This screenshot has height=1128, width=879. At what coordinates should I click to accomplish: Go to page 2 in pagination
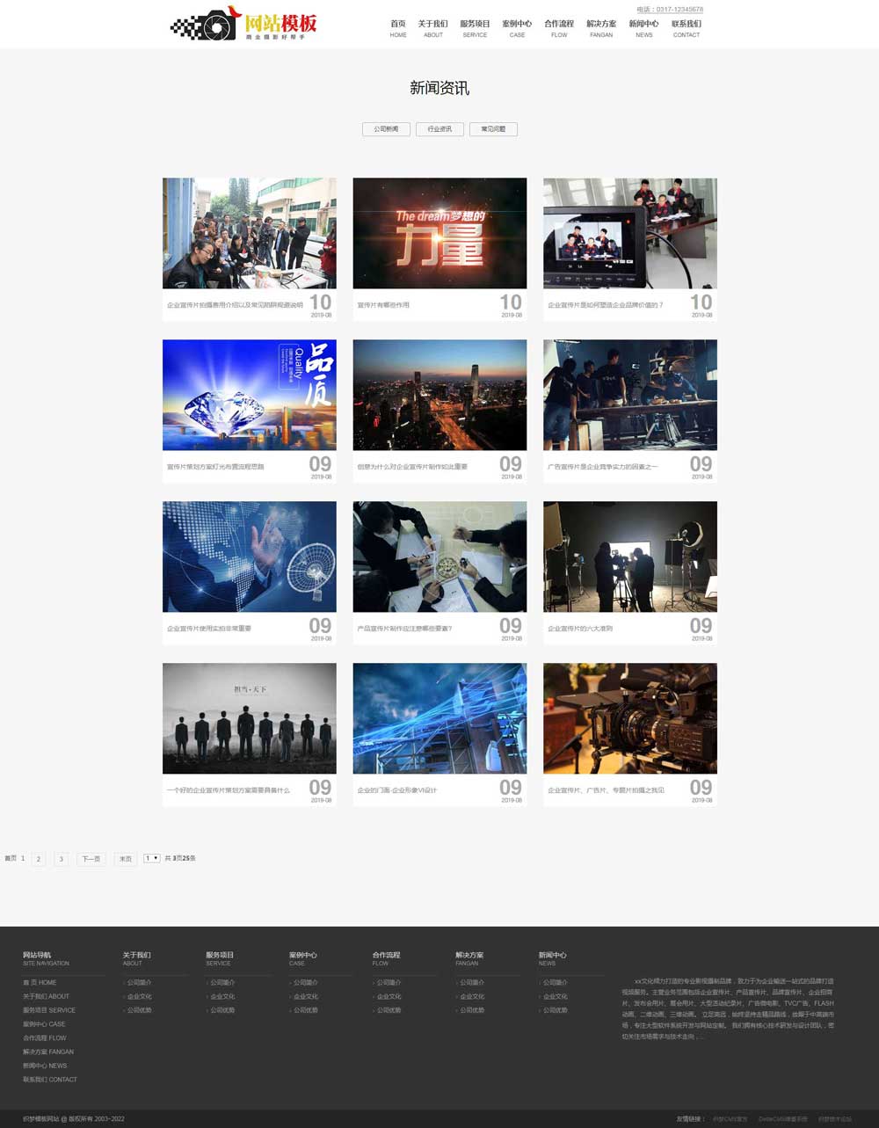pos(38,859)
